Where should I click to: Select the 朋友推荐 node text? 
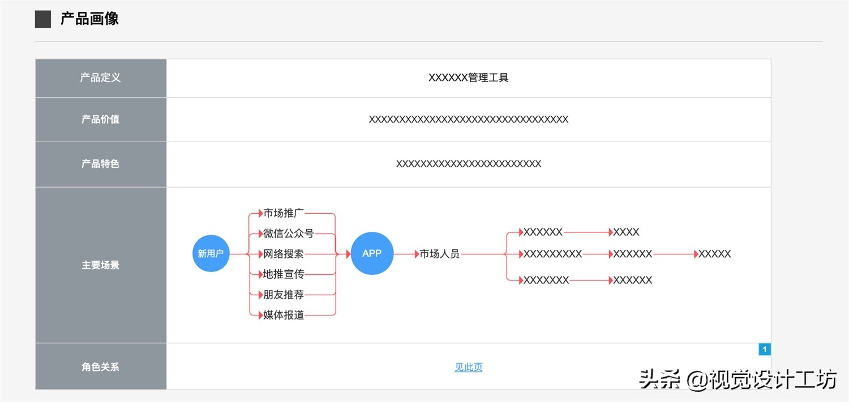pyautogui.click(x=282, y=295)
